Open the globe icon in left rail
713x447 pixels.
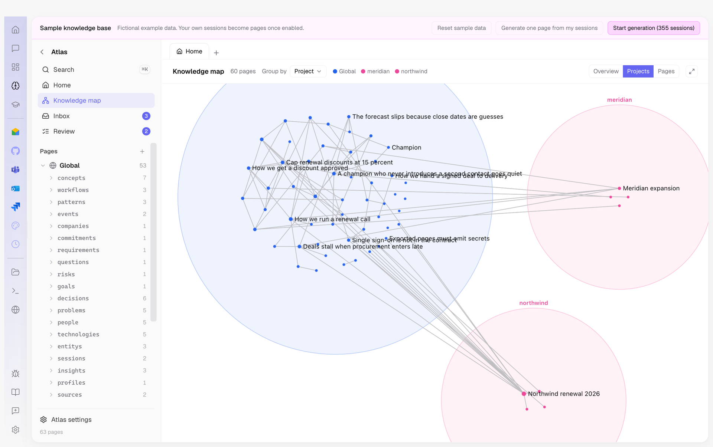(15, 310)
